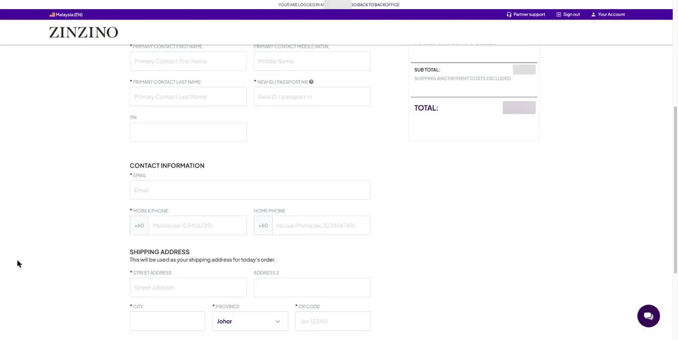Open Your Account menu
Viewport: 678px width, 340px height.
(608, 15)
